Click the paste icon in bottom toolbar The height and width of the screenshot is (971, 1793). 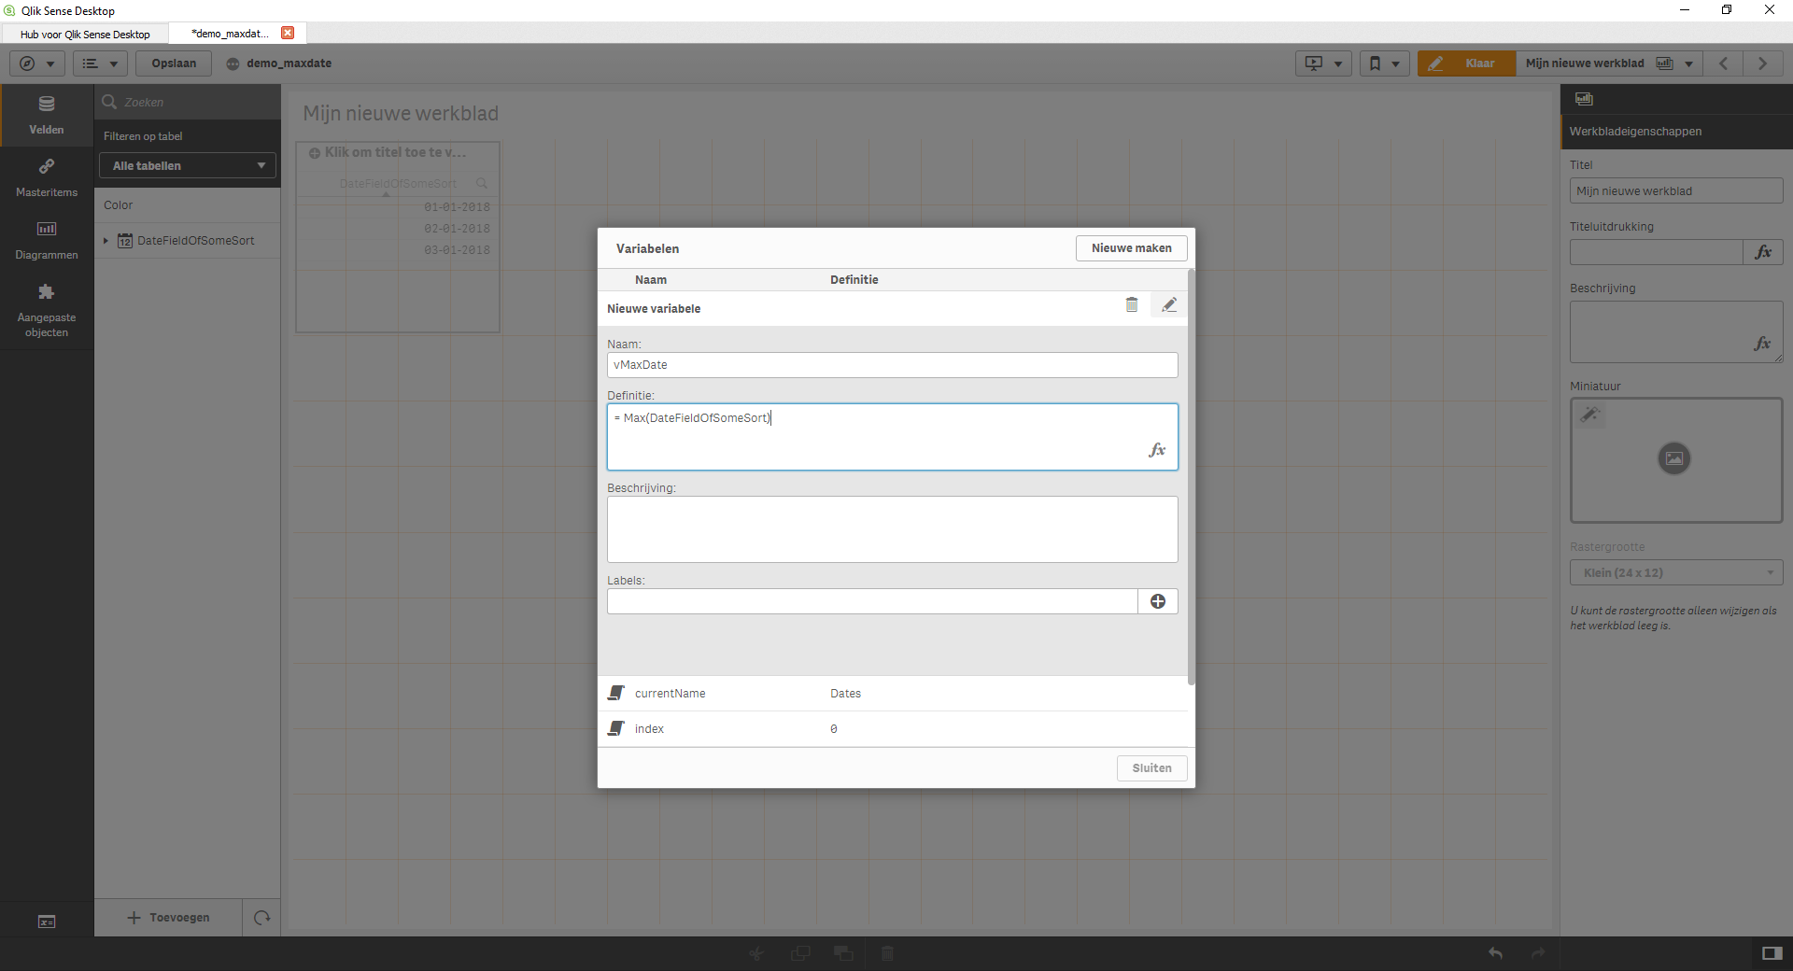tap(843, 953)
